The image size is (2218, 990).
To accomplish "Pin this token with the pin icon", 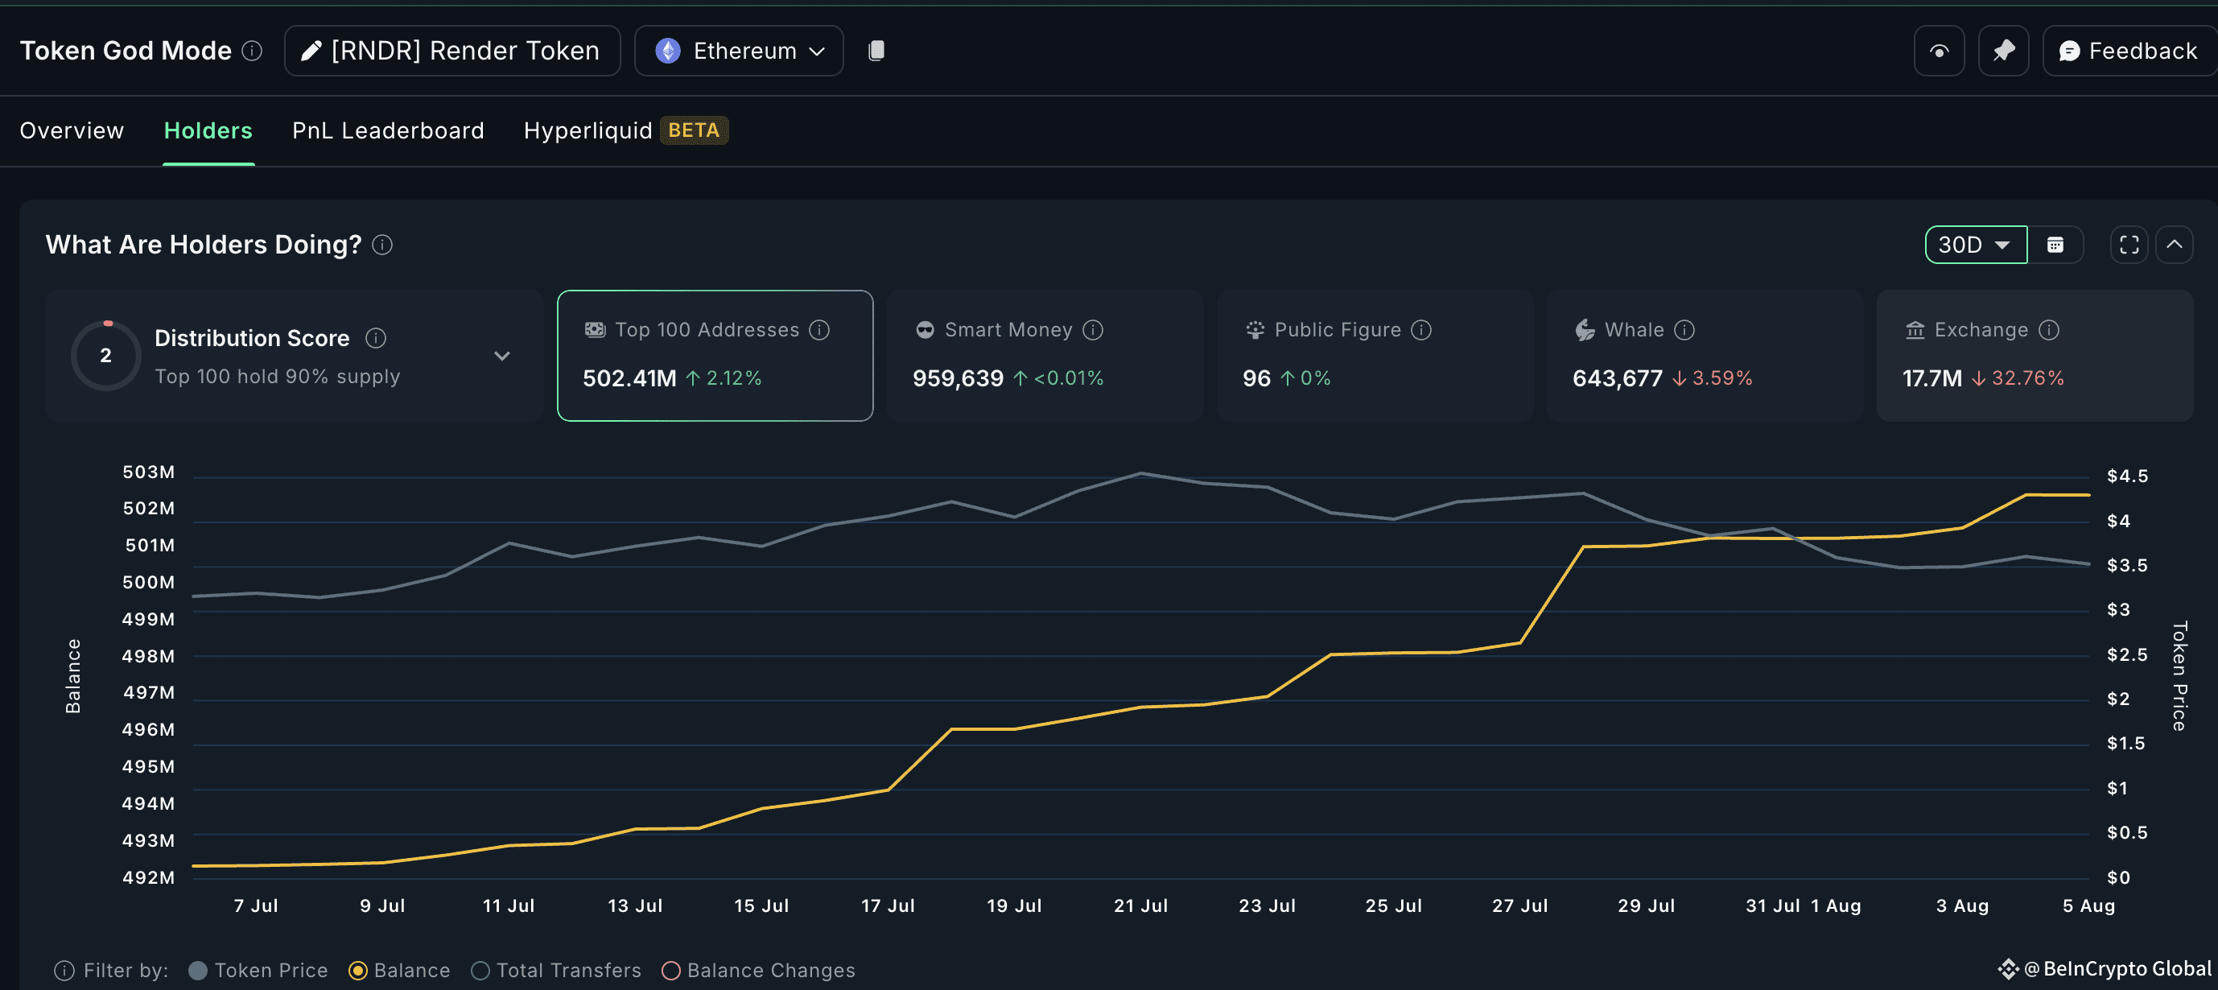I will (x=2004, y=51).
